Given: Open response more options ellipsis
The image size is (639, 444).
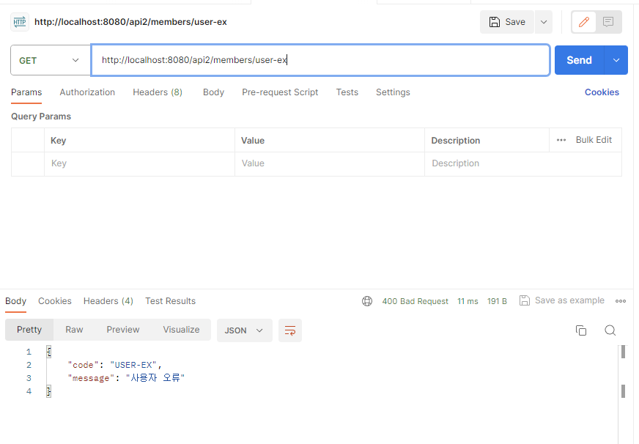Looking at the screenshot, I should (x=621, y=301).
